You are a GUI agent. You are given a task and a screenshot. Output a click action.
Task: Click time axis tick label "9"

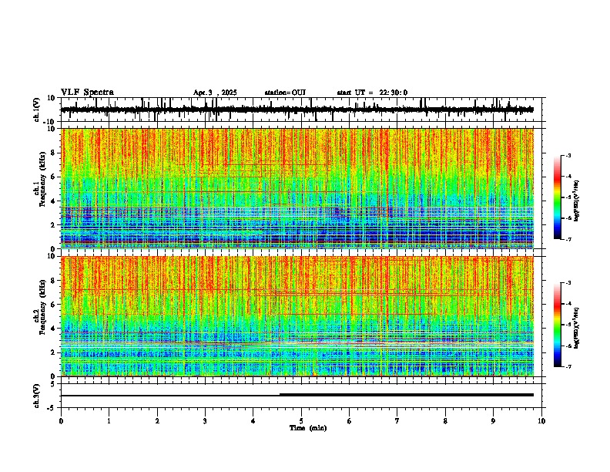tap(493, 421)
